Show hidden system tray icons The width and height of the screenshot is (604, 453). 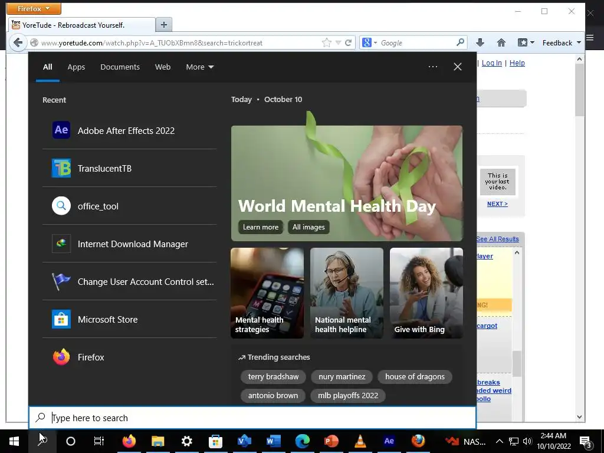[499, 441]
